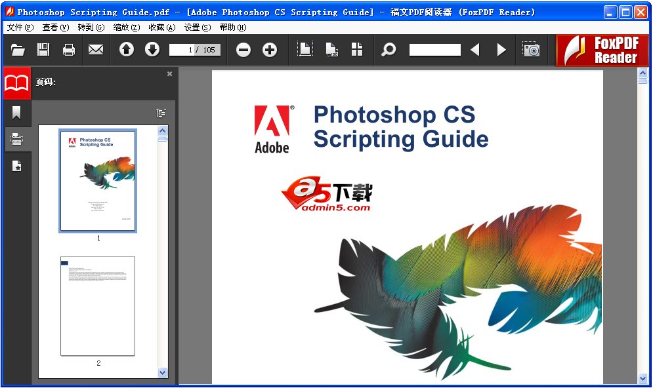The height and width of the screenshot is (388, 653).
Task: Open the 设置(S) menu
Action: (198, 28)
